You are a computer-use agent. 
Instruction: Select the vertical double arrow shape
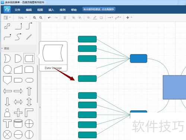[x=29, y=102]
